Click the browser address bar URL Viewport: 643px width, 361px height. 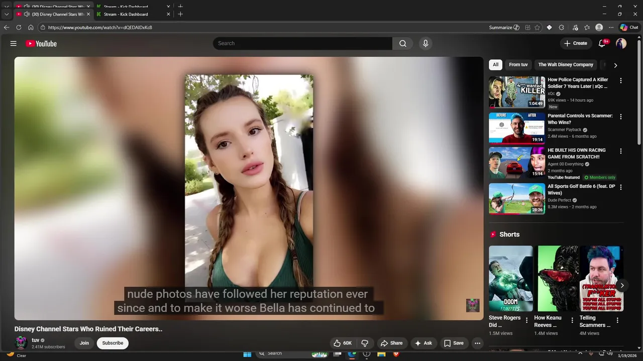100,28
